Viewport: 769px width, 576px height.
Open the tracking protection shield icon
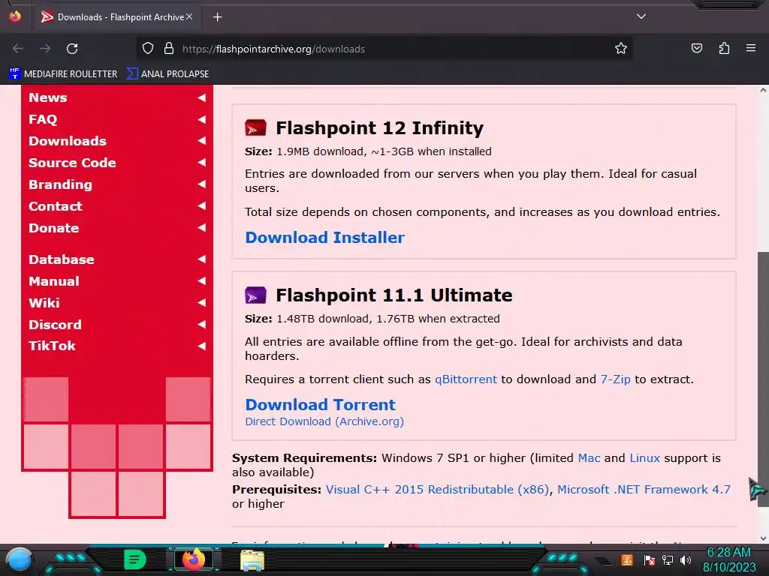[148, 49]
